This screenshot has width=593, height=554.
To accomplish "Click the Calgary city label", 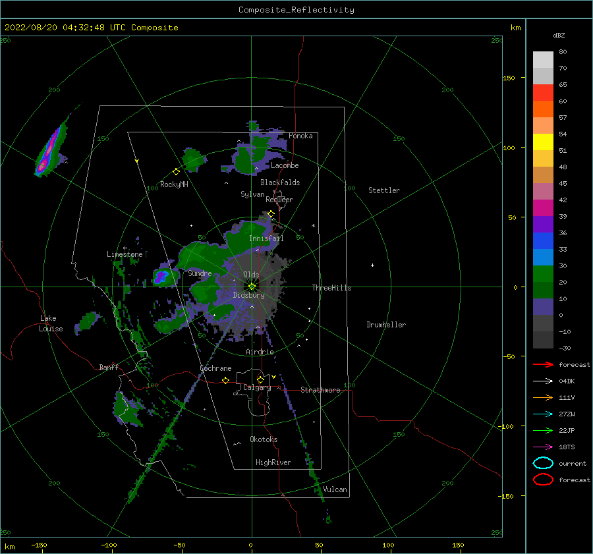I will (x=257, y=387).
